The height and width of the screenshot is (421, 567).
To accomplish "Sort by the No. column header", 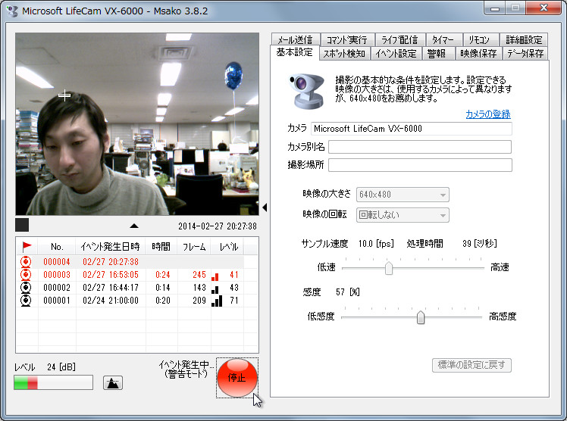I will tap(57, 247).
